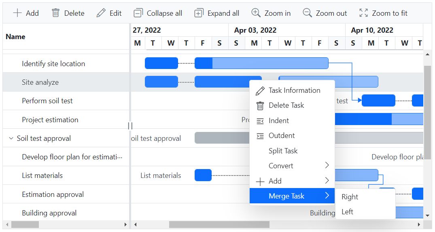The height and width of the screenshot is (232, 435).
Task: Open the Merge Task submenu arrow
Action: 327,196
